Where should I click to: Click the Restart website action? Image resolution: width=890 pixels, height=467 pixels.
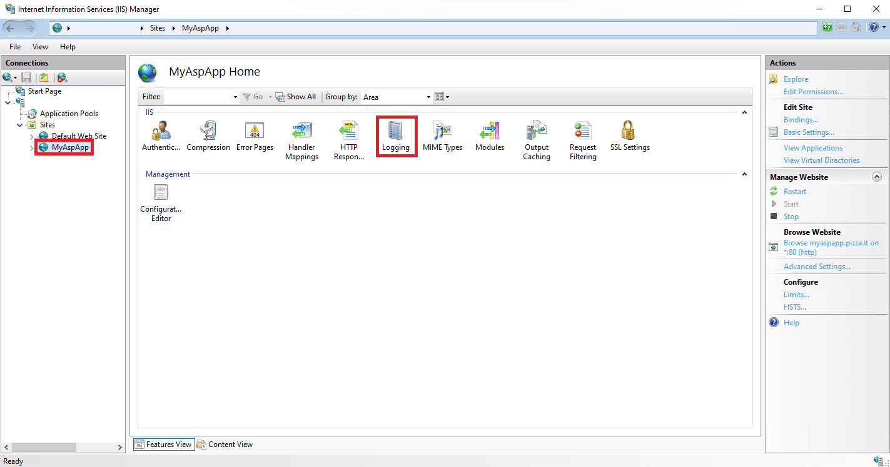click(x=795, y=192)
